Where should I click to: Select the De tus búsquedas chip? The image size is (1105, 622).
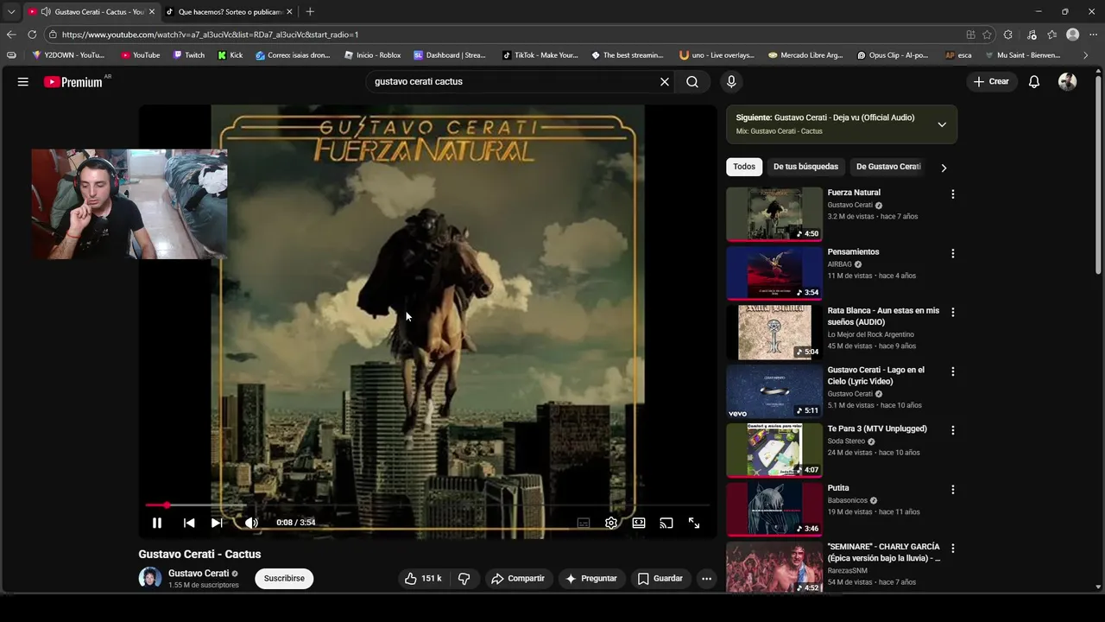pyautogui.click(x=805, y=167)
